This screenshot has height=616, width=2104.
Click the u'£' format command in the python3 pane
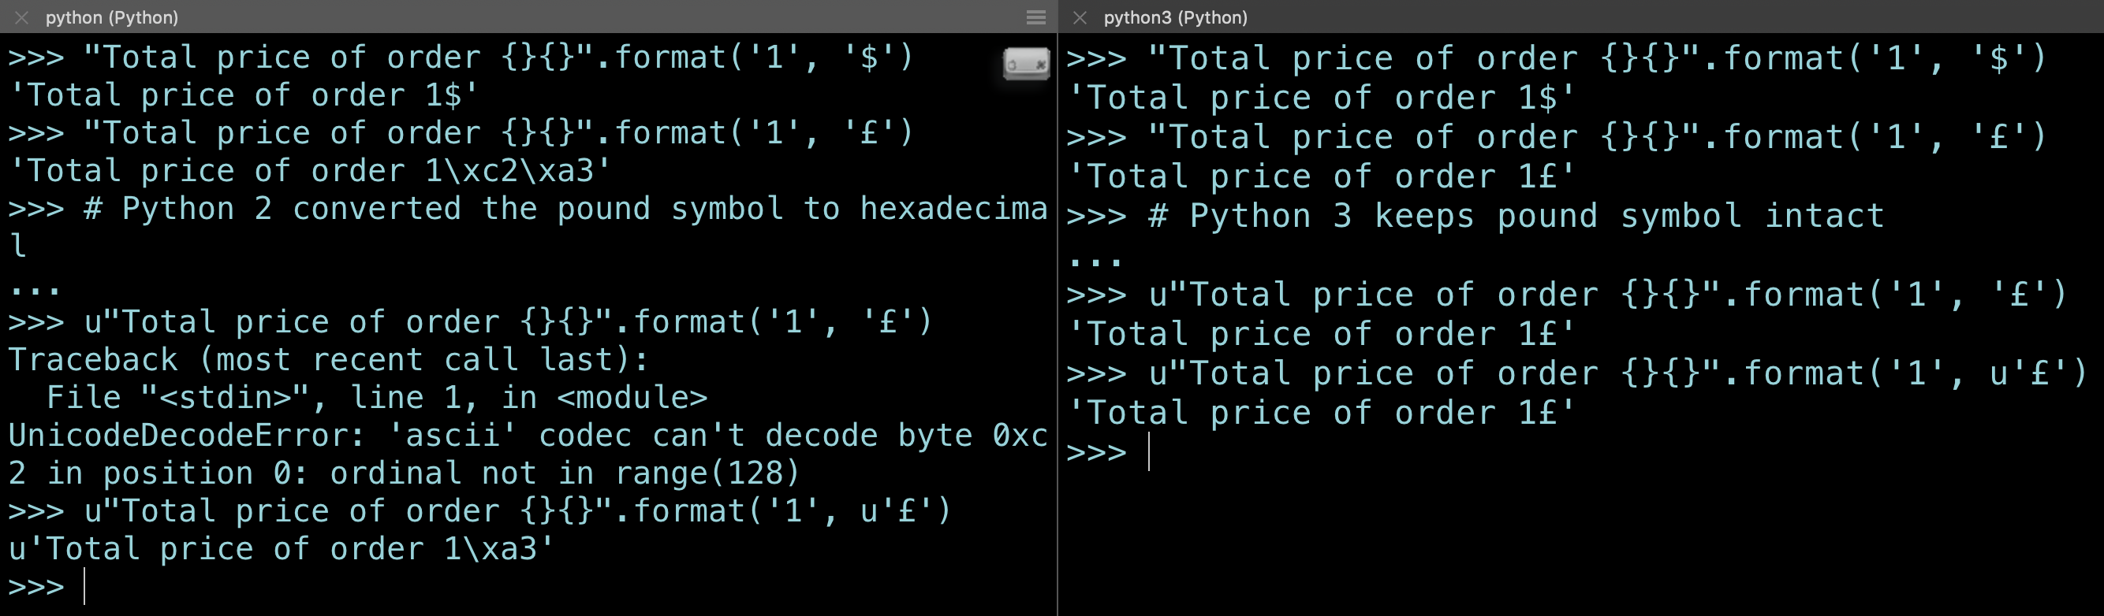(1576, 373)
